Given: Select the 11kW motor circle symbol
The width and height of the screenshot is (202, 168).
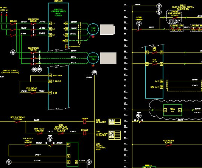Looking at the screenshot, I should coord(93,29).
